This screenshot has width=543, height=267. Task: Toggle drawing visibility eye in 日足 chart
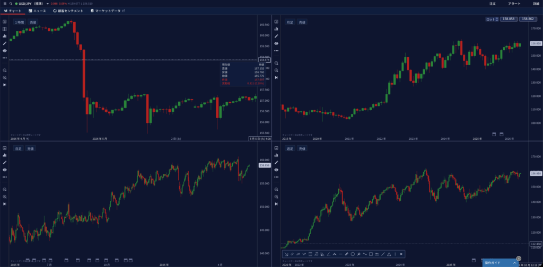[4, 170]
